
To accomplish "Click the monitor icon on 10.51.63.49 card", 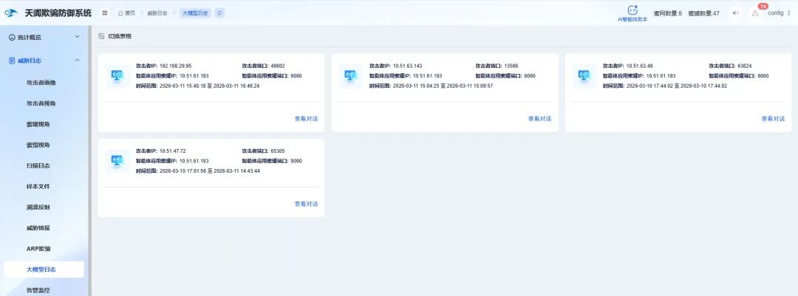I will pos(584,75).
